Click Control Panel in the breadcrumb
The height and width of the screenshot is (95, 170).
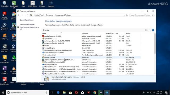click(x=39, y=15)
